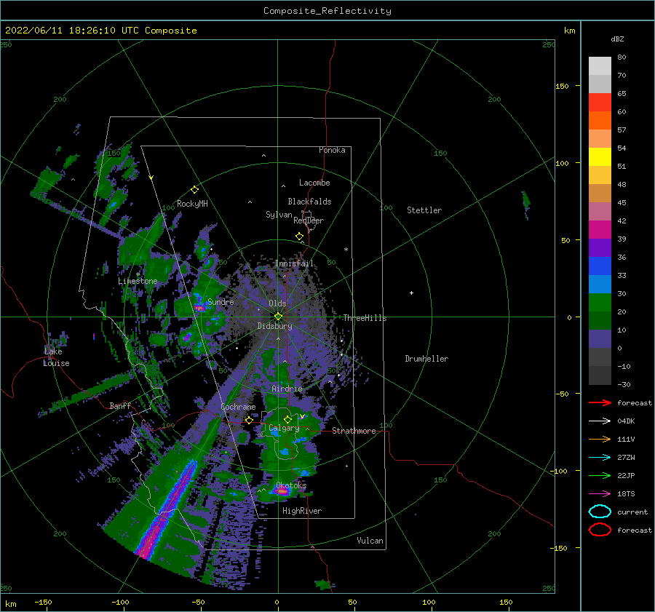Click the Composite_Reflectivity title

(327, 11)
